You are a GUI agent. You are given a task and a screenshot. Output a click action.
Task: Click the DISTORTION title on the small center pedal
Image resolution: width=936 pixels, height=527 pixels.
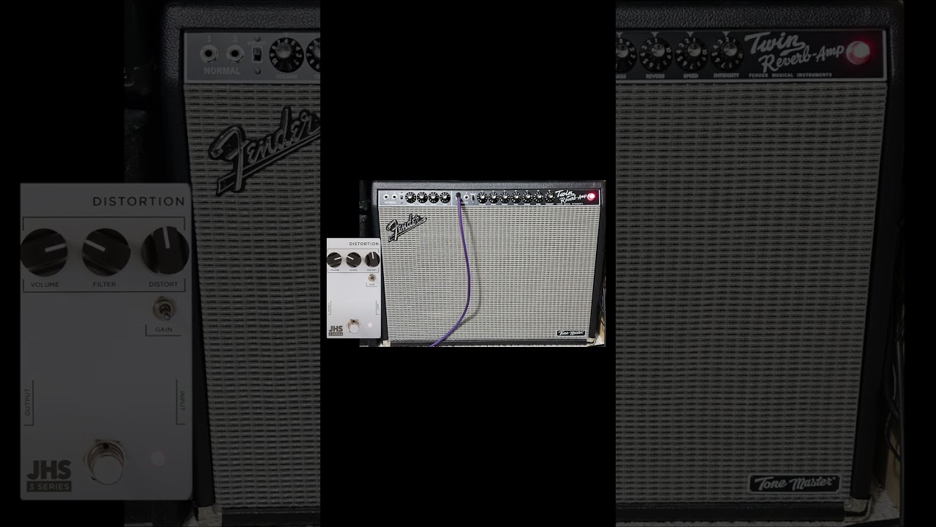[364, 244]
